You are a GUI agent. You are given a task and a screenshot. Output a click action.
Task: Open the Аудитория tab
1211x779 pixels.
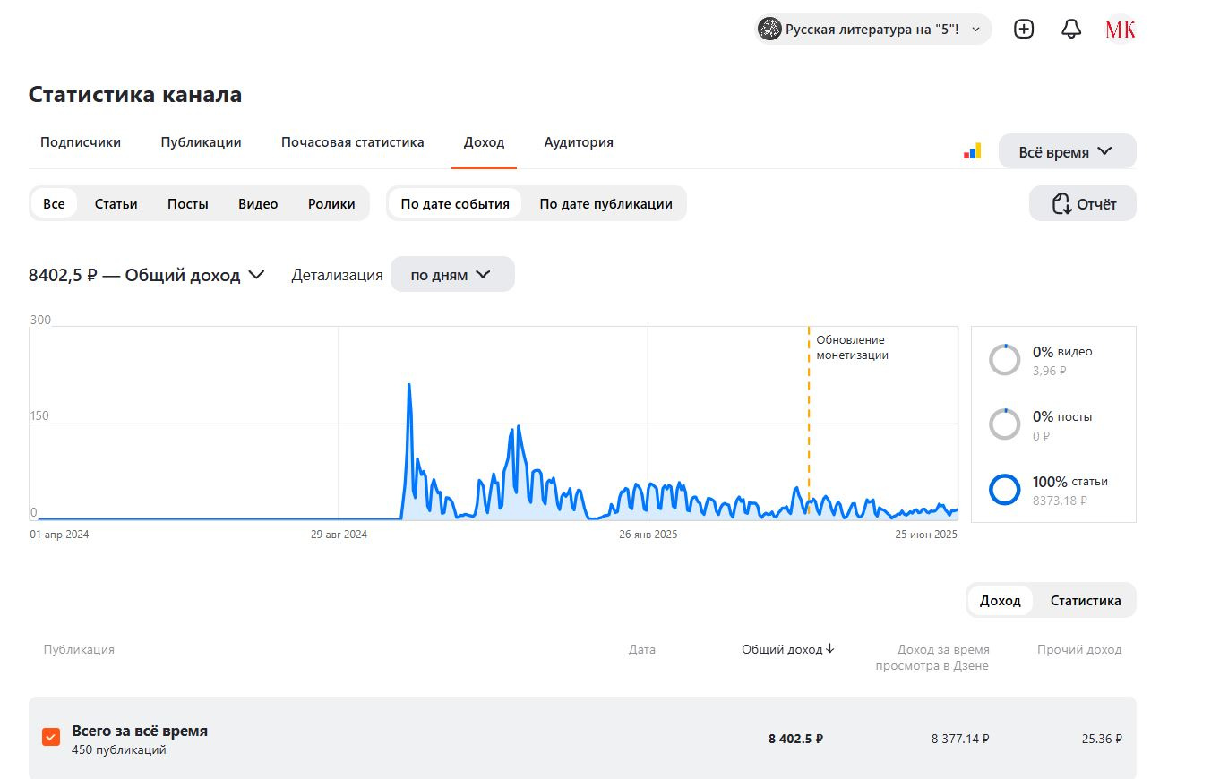[579, 142]
